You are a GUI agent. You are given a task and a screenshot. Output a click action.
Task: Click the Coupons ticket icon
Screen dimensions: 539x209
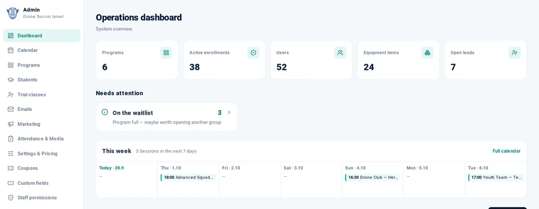11,168
